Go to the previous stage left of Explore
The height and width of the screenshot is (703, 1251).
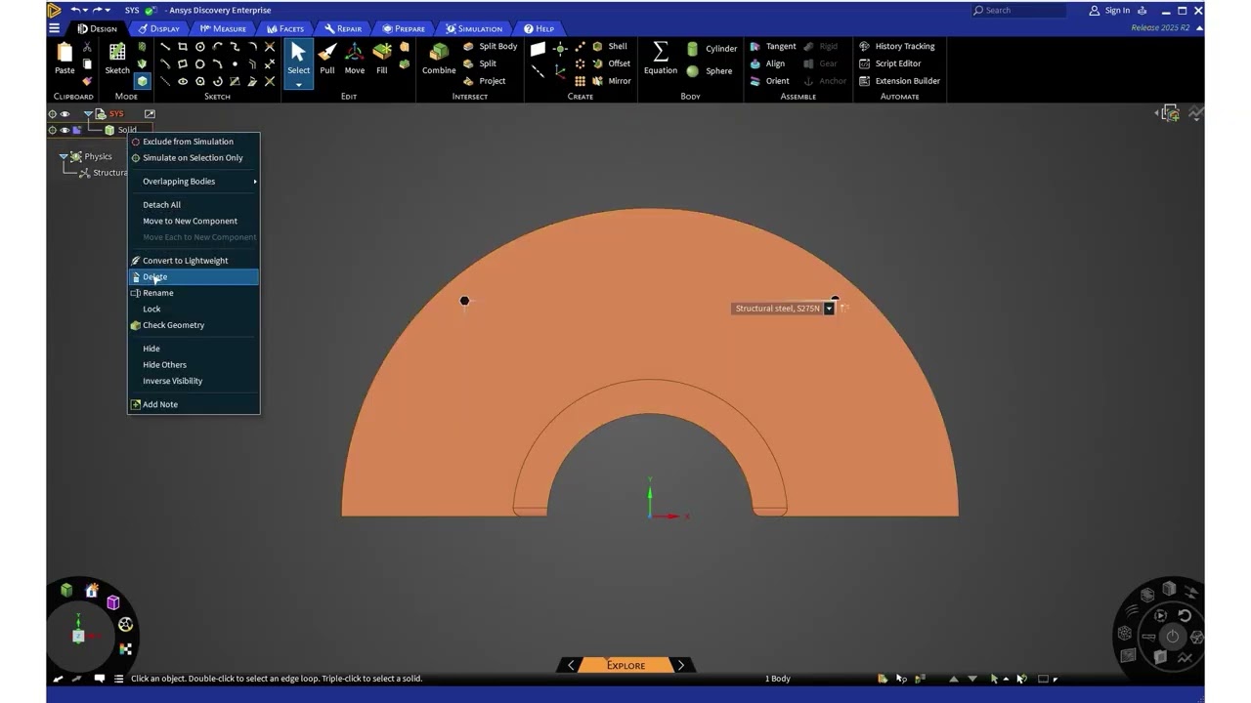coord(571,665)
